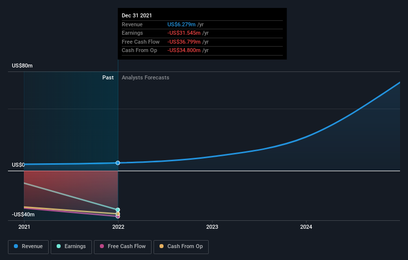Click the 2023 x-axis label
This screenshot has width=408, height=260.
[212, 227]
